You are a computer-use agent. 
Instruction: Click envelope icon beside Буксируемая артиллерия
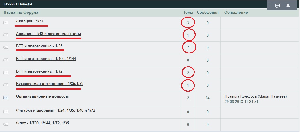click(x=6, y=85)
